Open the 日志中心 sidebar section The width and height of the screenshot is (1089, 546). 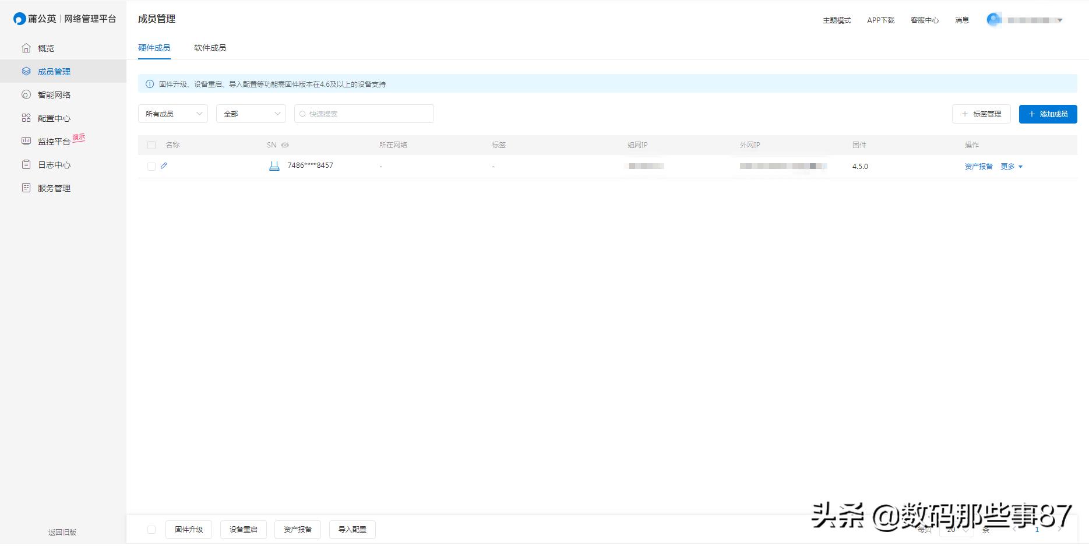point(54,164)
